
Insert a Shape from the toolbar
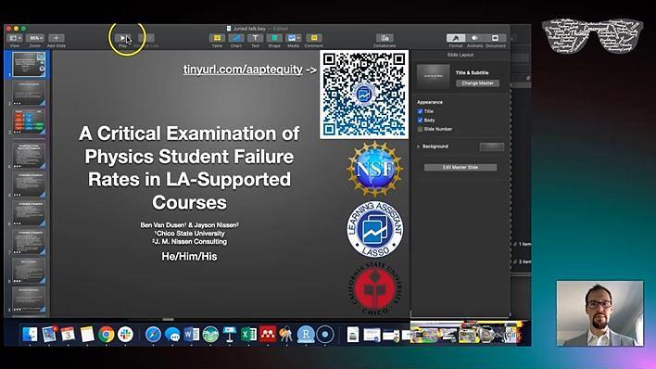click(274, 38)
